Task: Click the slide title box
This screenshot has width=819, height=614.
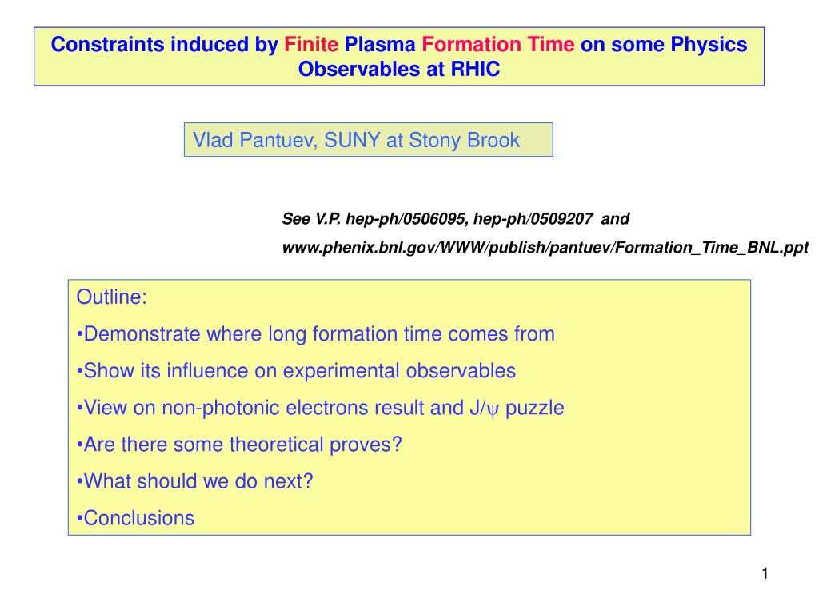Action: 399,57
